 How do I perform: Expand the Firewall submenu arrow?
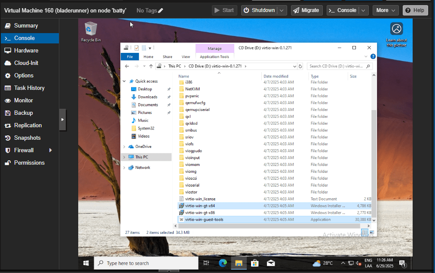coord(51,150)
